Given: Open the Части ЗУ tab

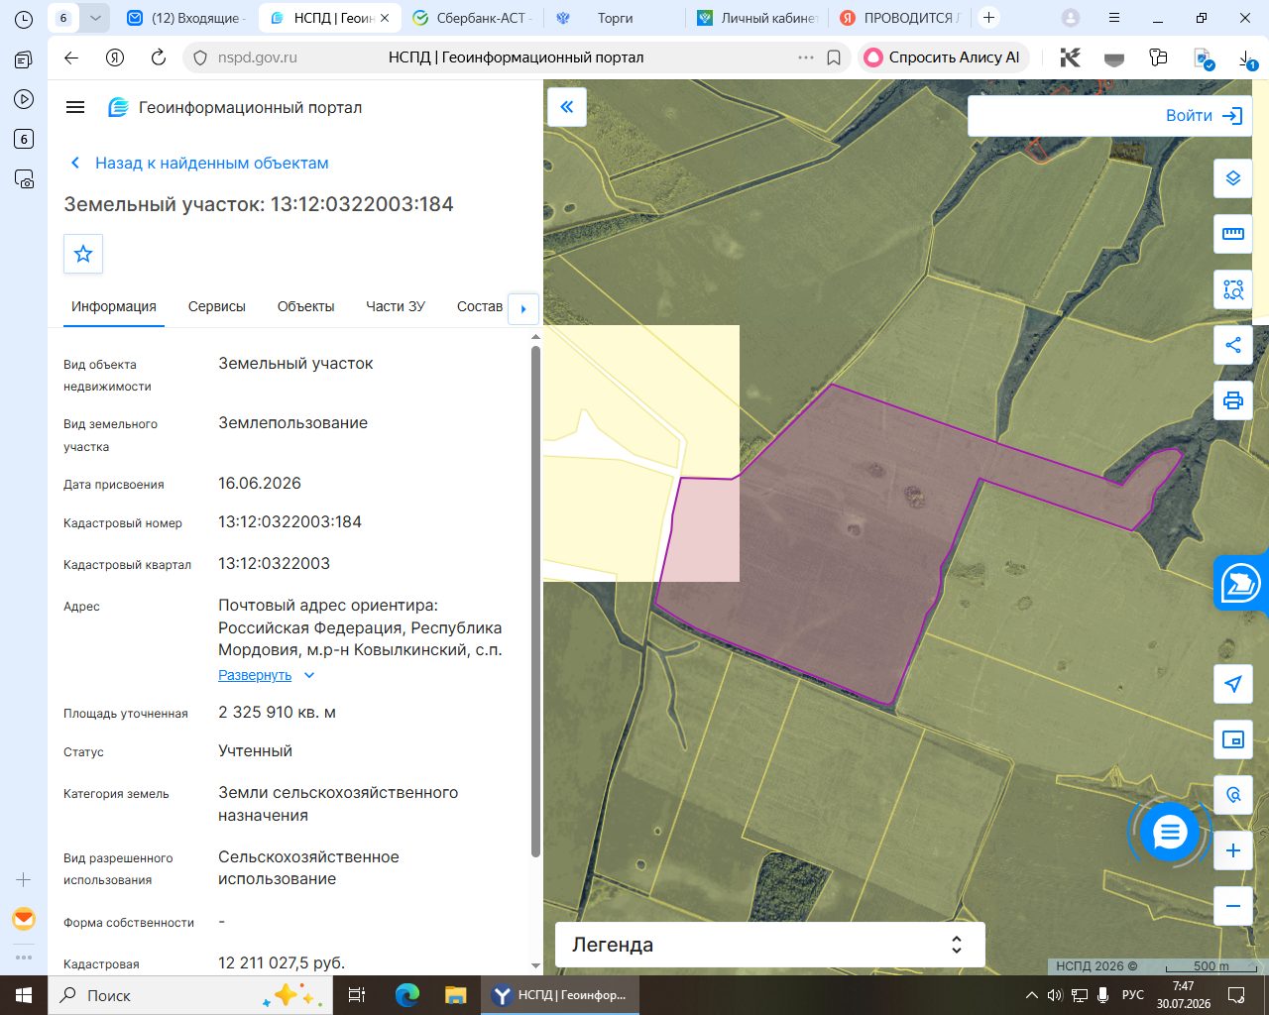Looking at the screenshot, I should click(x=396, y=306).
